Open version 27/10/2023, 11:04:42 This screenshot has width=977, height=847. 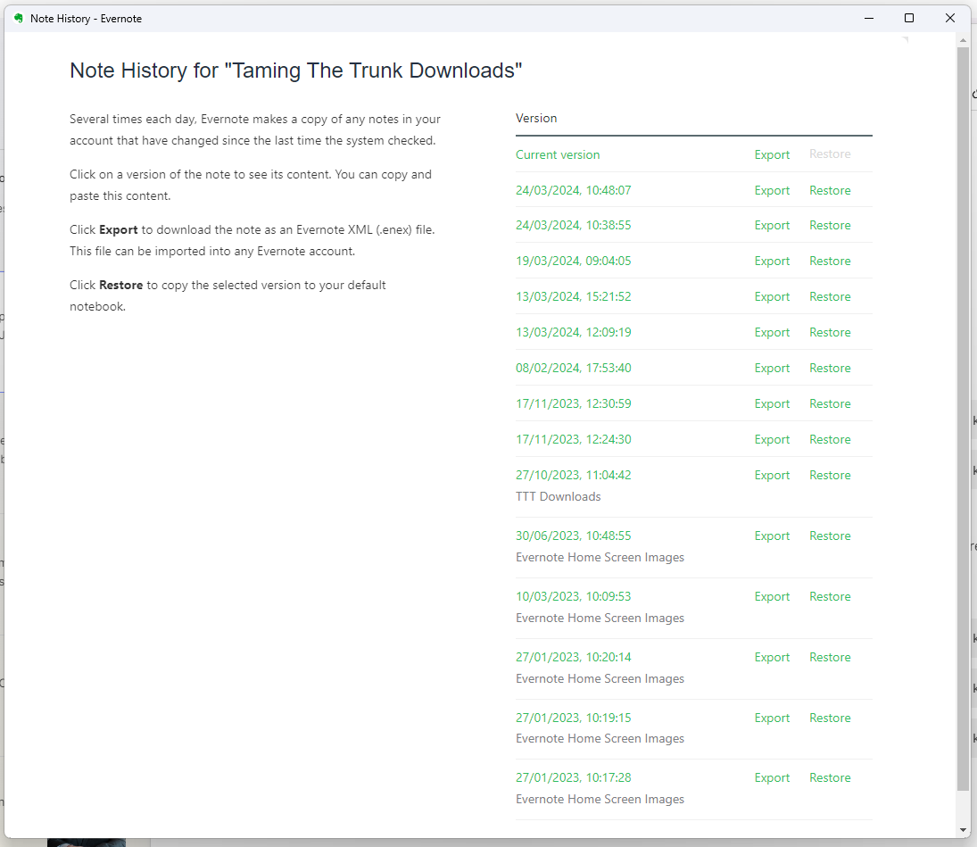click(573, 475)
